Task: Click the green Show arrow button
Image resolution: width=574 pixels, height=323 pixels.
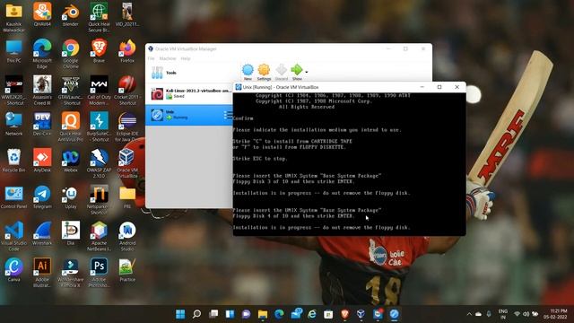Action: pos(297,72)
